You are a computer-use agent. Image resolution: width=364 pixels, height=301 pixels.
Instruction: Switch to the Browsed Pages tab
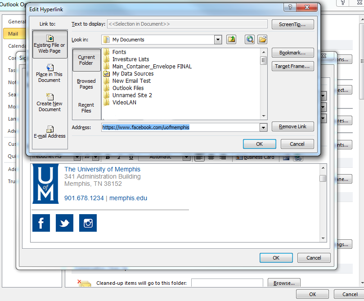[x=86, y=84]
